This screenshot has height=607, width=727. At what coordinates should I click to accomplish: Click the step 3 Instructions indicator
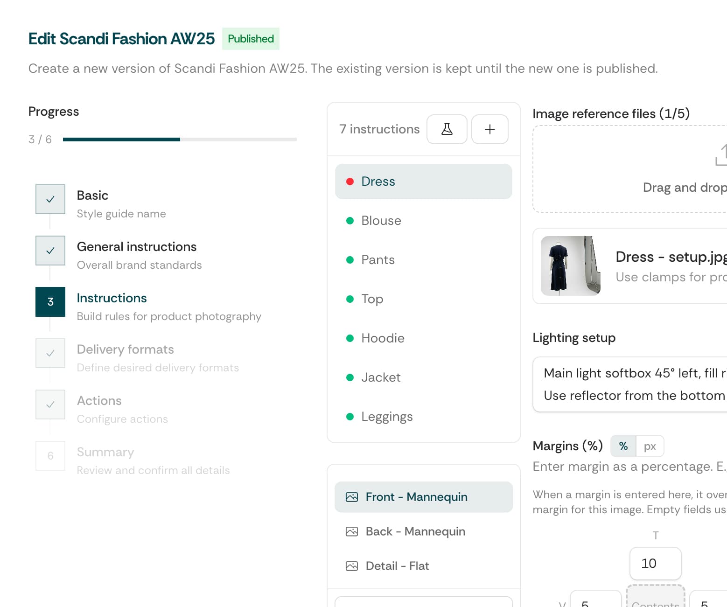point(50,302)
